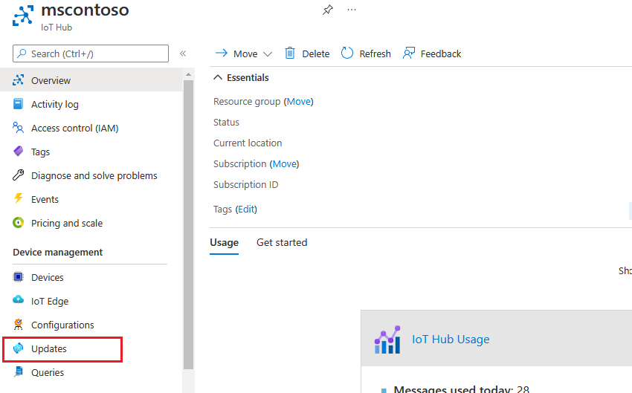This screenshot has width=632, height=393.
Task: Click the Overview icon in sidebar
Action: tap(18, 80)
